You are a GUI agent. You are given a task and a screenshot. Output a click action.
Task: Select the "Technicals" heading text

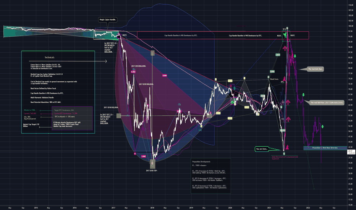pos(50,57)
